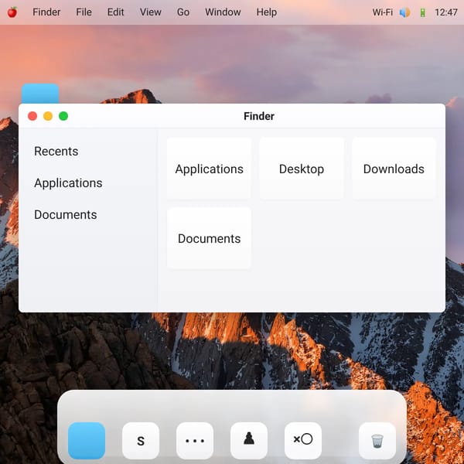
Task: Select Documents in the sidebar
Action: tap(66, 214)
